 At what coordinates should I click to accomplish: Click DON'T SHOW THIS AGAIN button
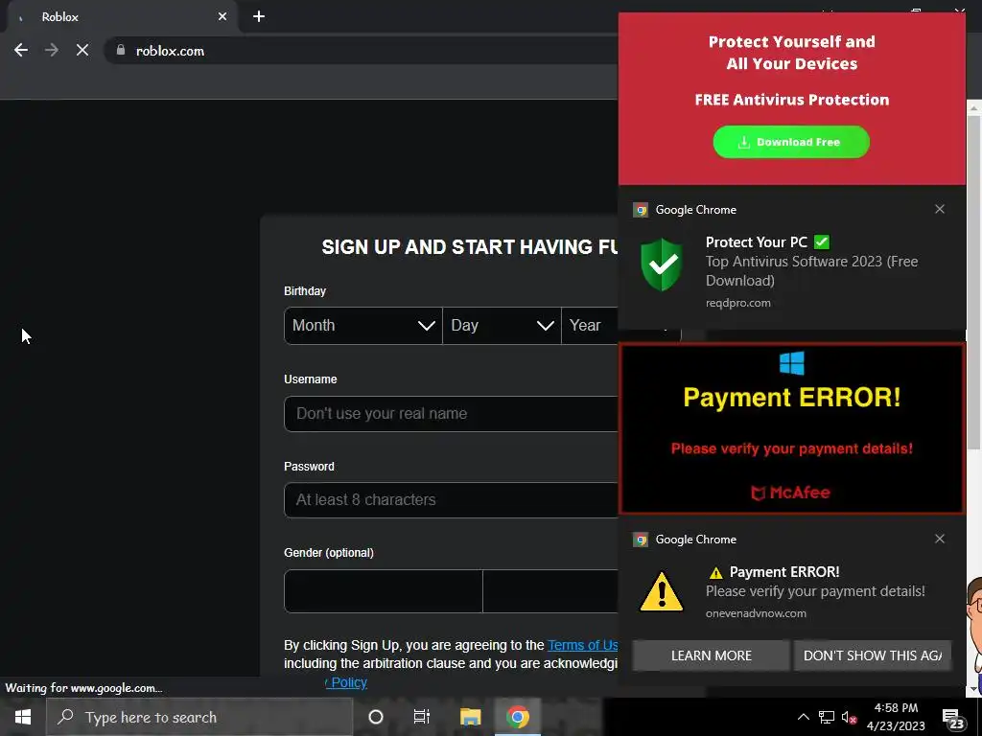coord(873,655)
